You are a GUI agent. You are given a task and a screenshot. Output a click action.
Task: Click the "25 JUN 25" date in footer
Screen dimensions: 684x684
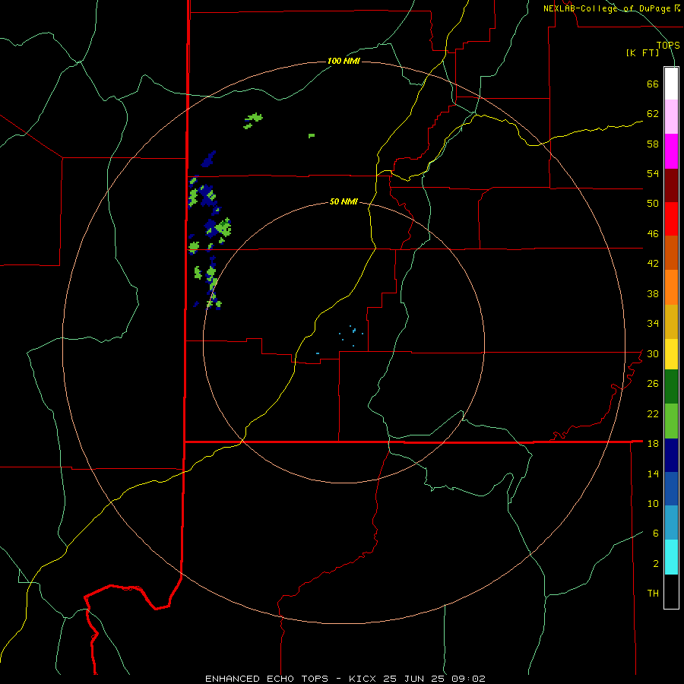413,679
